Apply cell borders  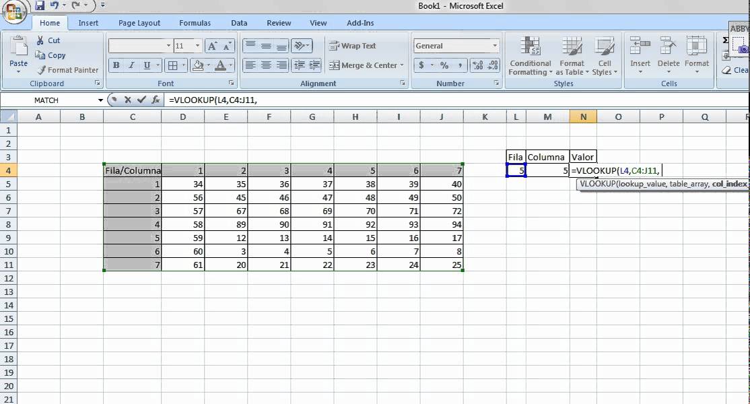pos(172,65)
